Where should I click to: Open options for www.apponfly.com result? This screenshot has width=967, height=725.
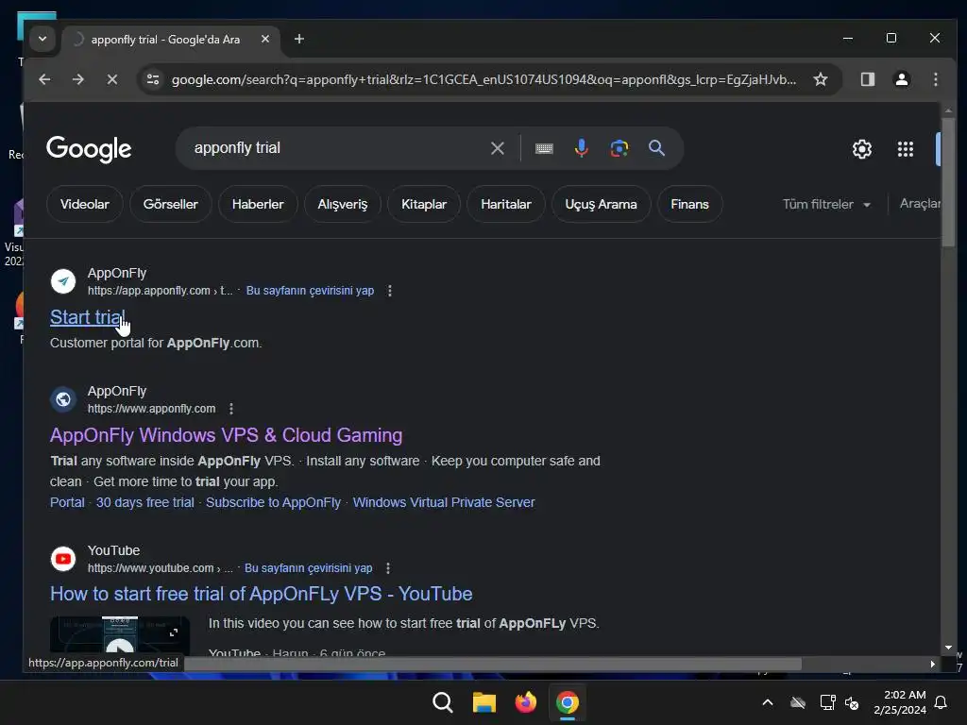pyautogui.click(x=231, y=409)
